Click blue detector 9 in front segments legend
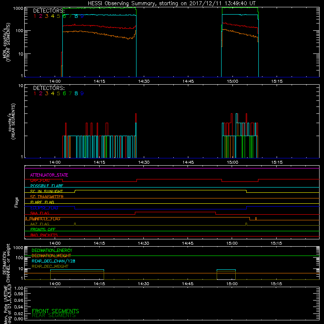The image size is (324, 324). click(82, 16)
